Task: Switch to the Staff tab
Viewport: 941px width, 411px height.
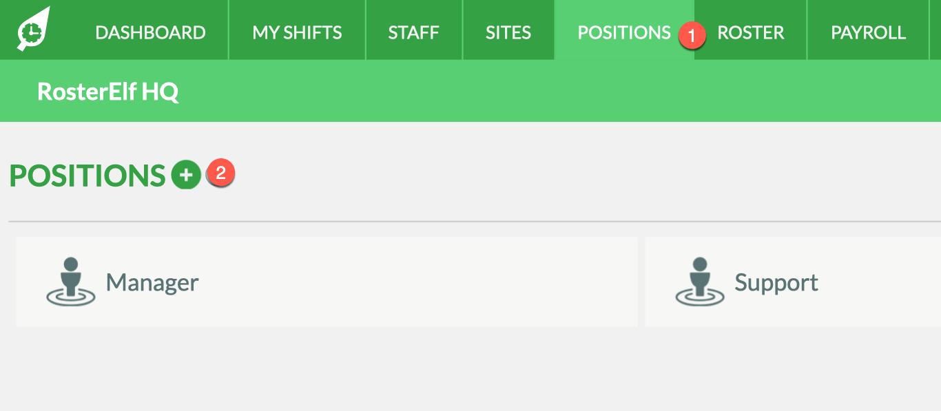Action: click(x=413, y=32)
